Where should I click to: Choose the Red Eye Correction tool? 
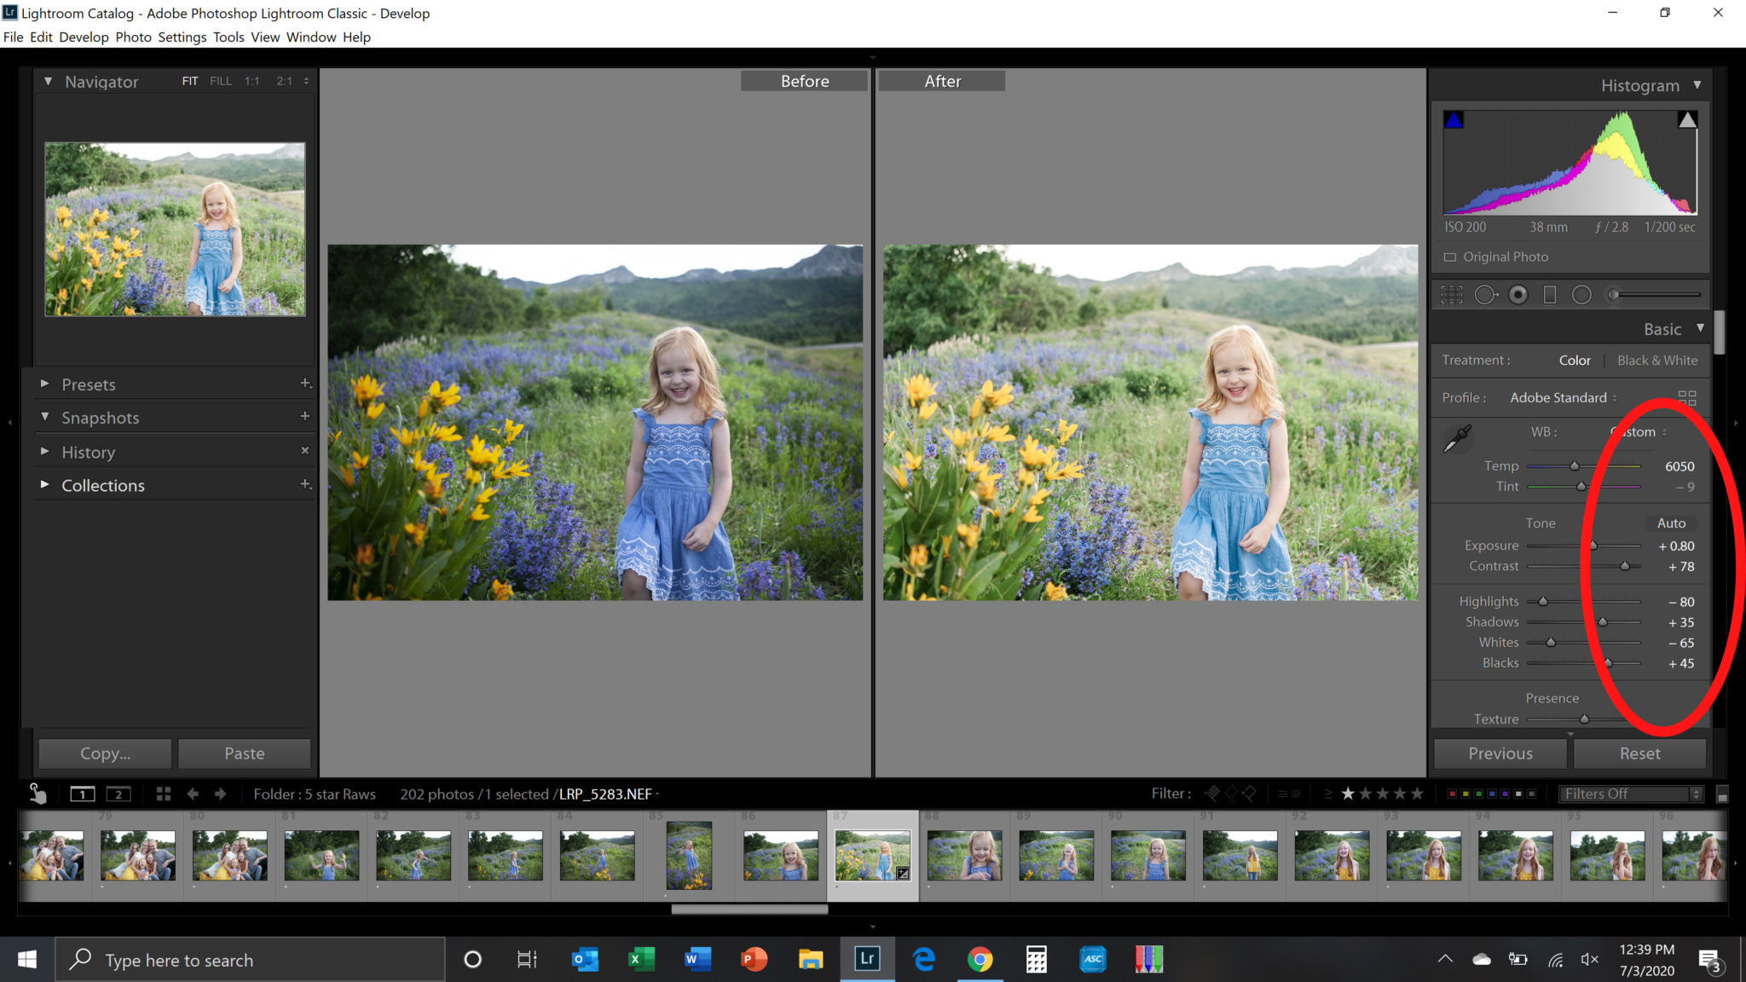click(1518, 295)
